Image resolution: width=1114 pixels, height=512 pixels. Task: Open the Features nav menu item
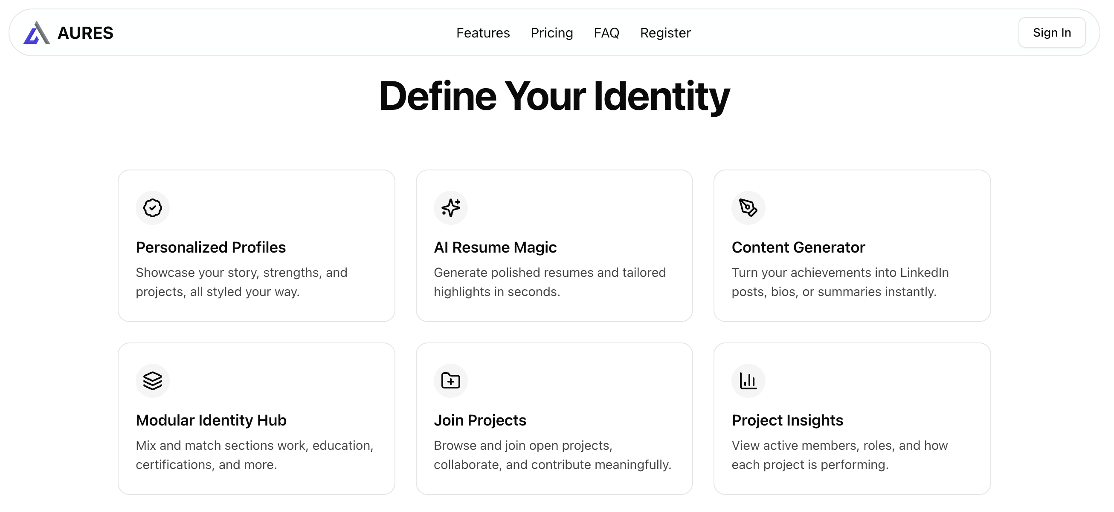(x=483, y=33)
